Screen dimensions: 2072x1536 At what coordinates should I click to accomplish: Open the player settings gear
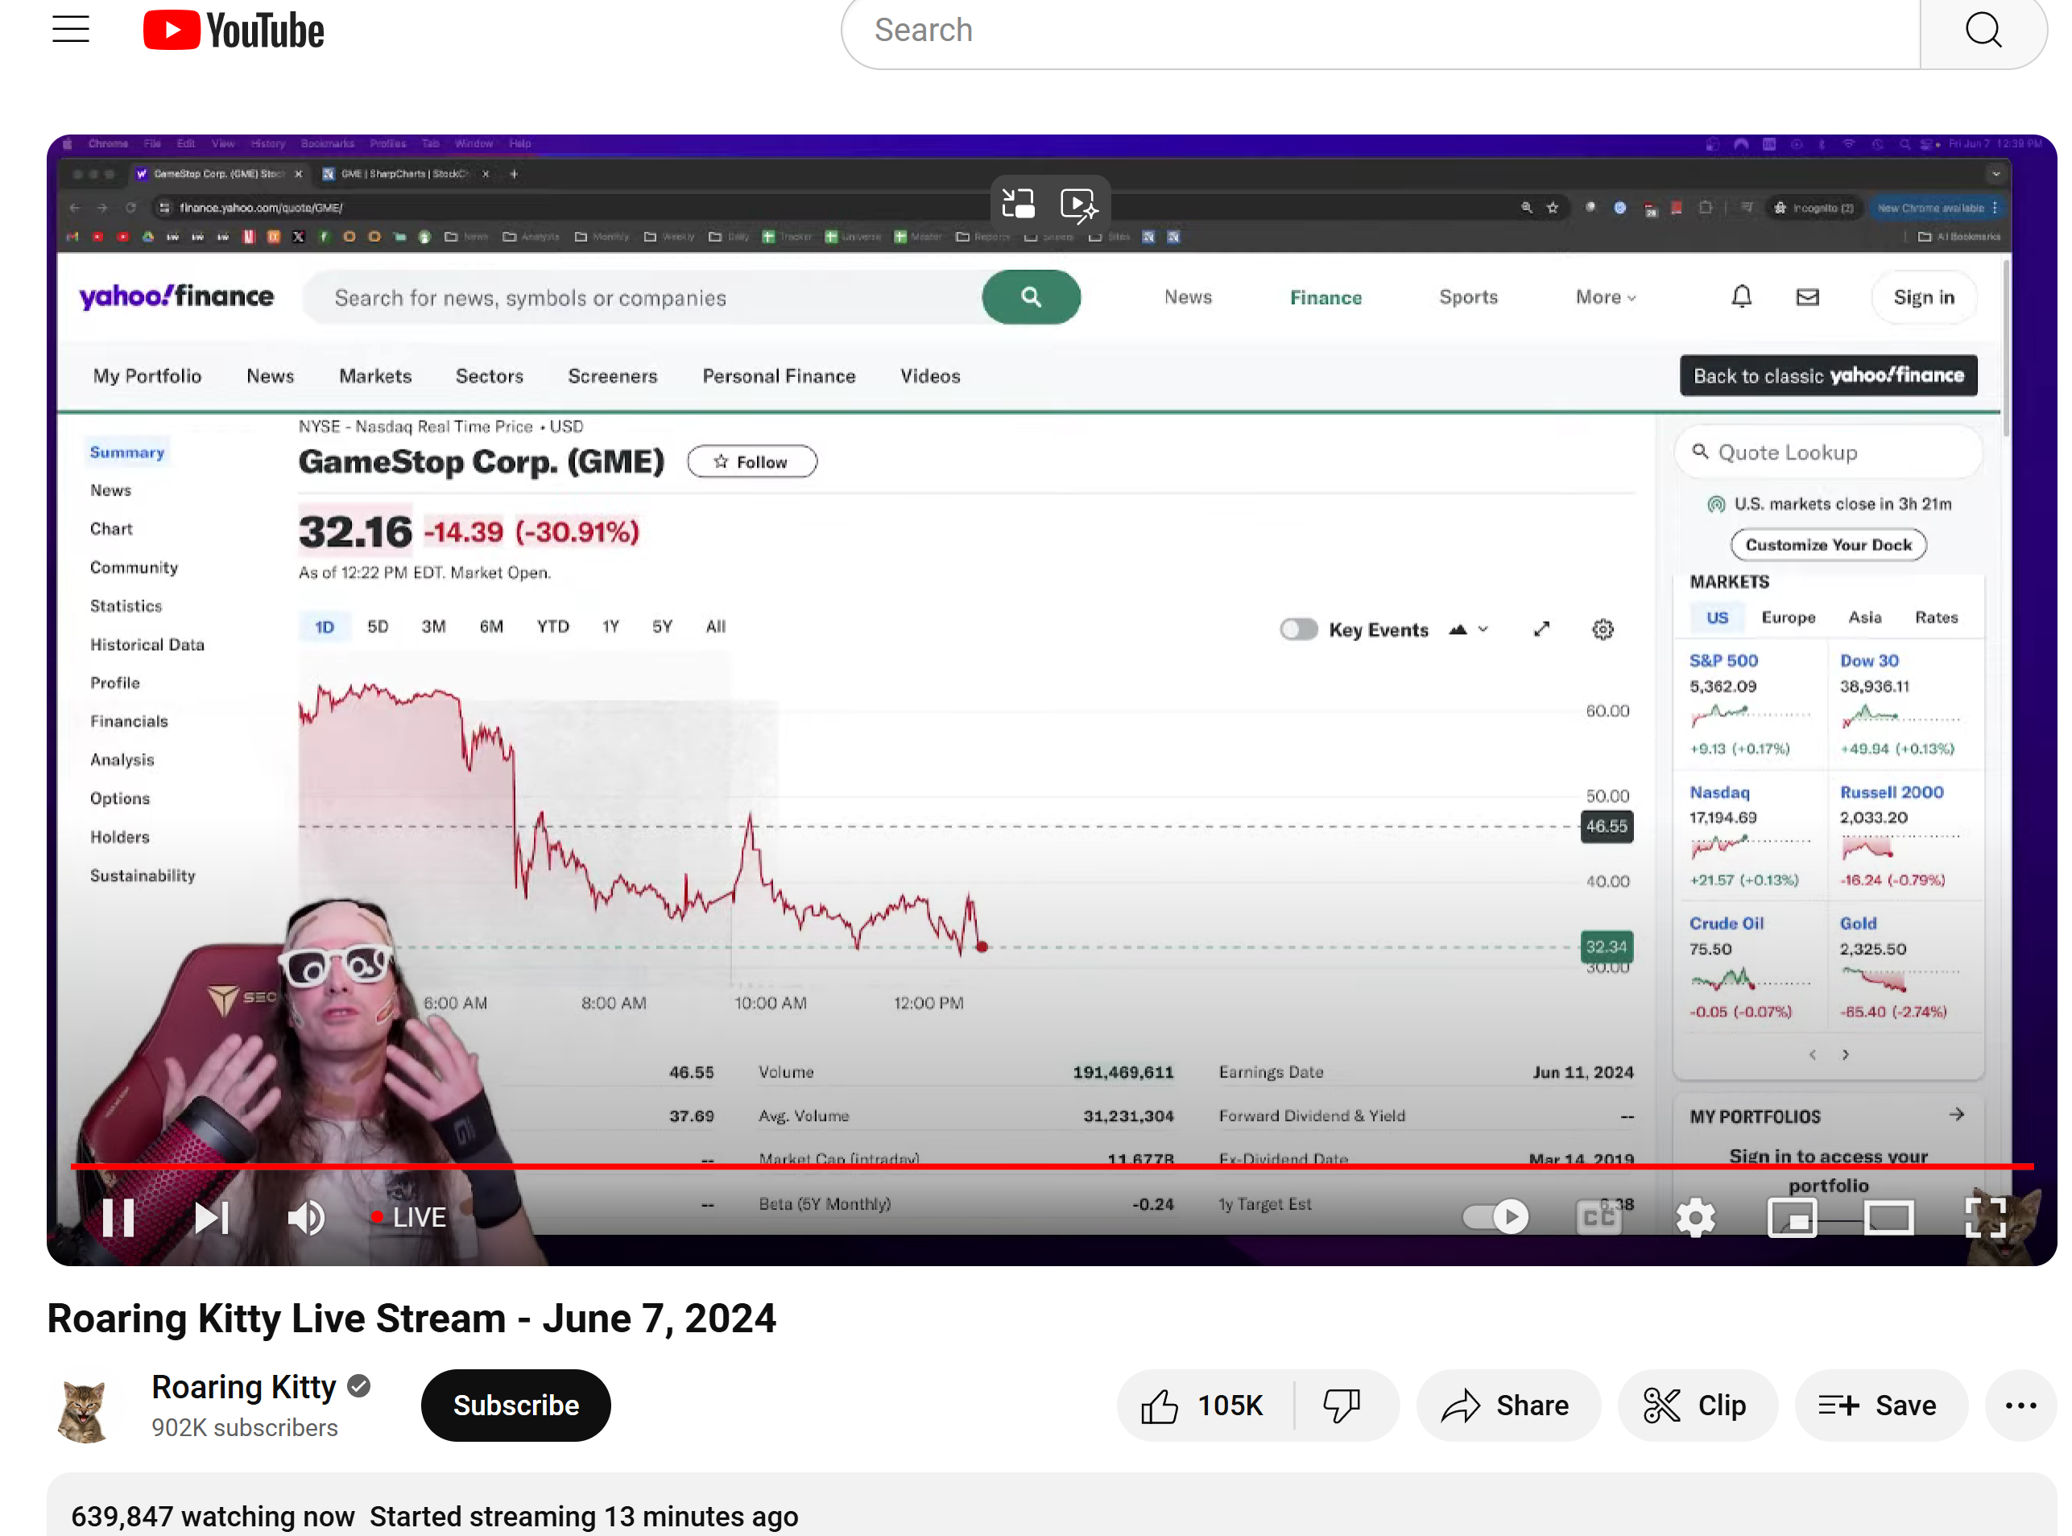1695,1217
